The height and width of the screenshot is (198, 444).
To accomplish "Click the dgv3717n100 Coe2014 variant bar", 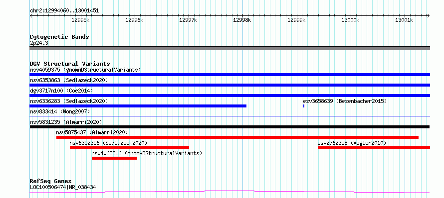I will (229, 96).
